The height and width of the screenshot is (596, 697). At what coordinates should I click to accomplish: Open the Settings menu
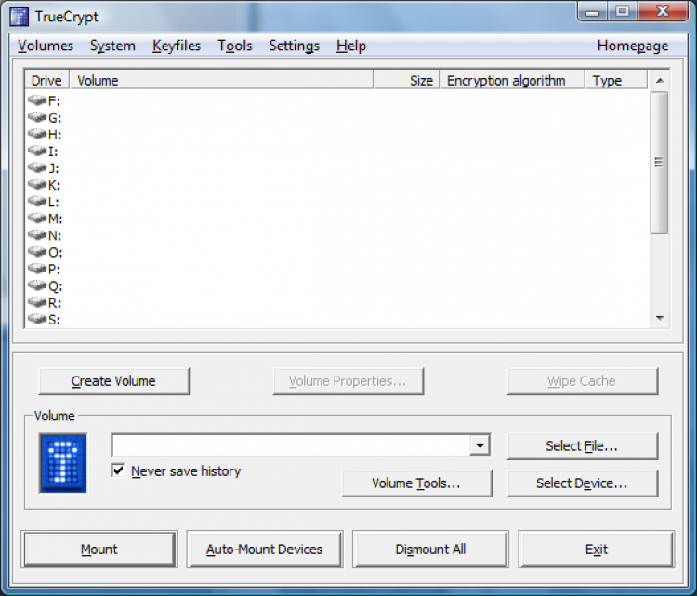coord(295,46)
